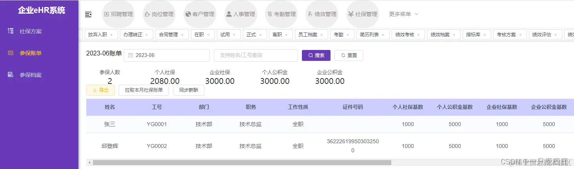
Task: Collapse the sidebar with the hamburger icon
Action: click(88, 14)
